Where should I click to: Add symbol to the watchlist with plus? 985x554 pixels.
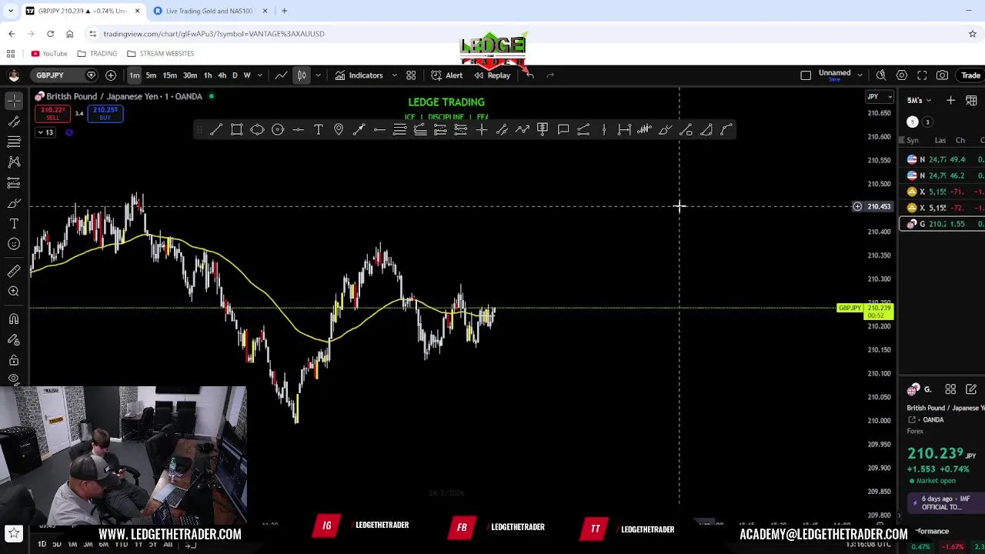click(950, 101)
